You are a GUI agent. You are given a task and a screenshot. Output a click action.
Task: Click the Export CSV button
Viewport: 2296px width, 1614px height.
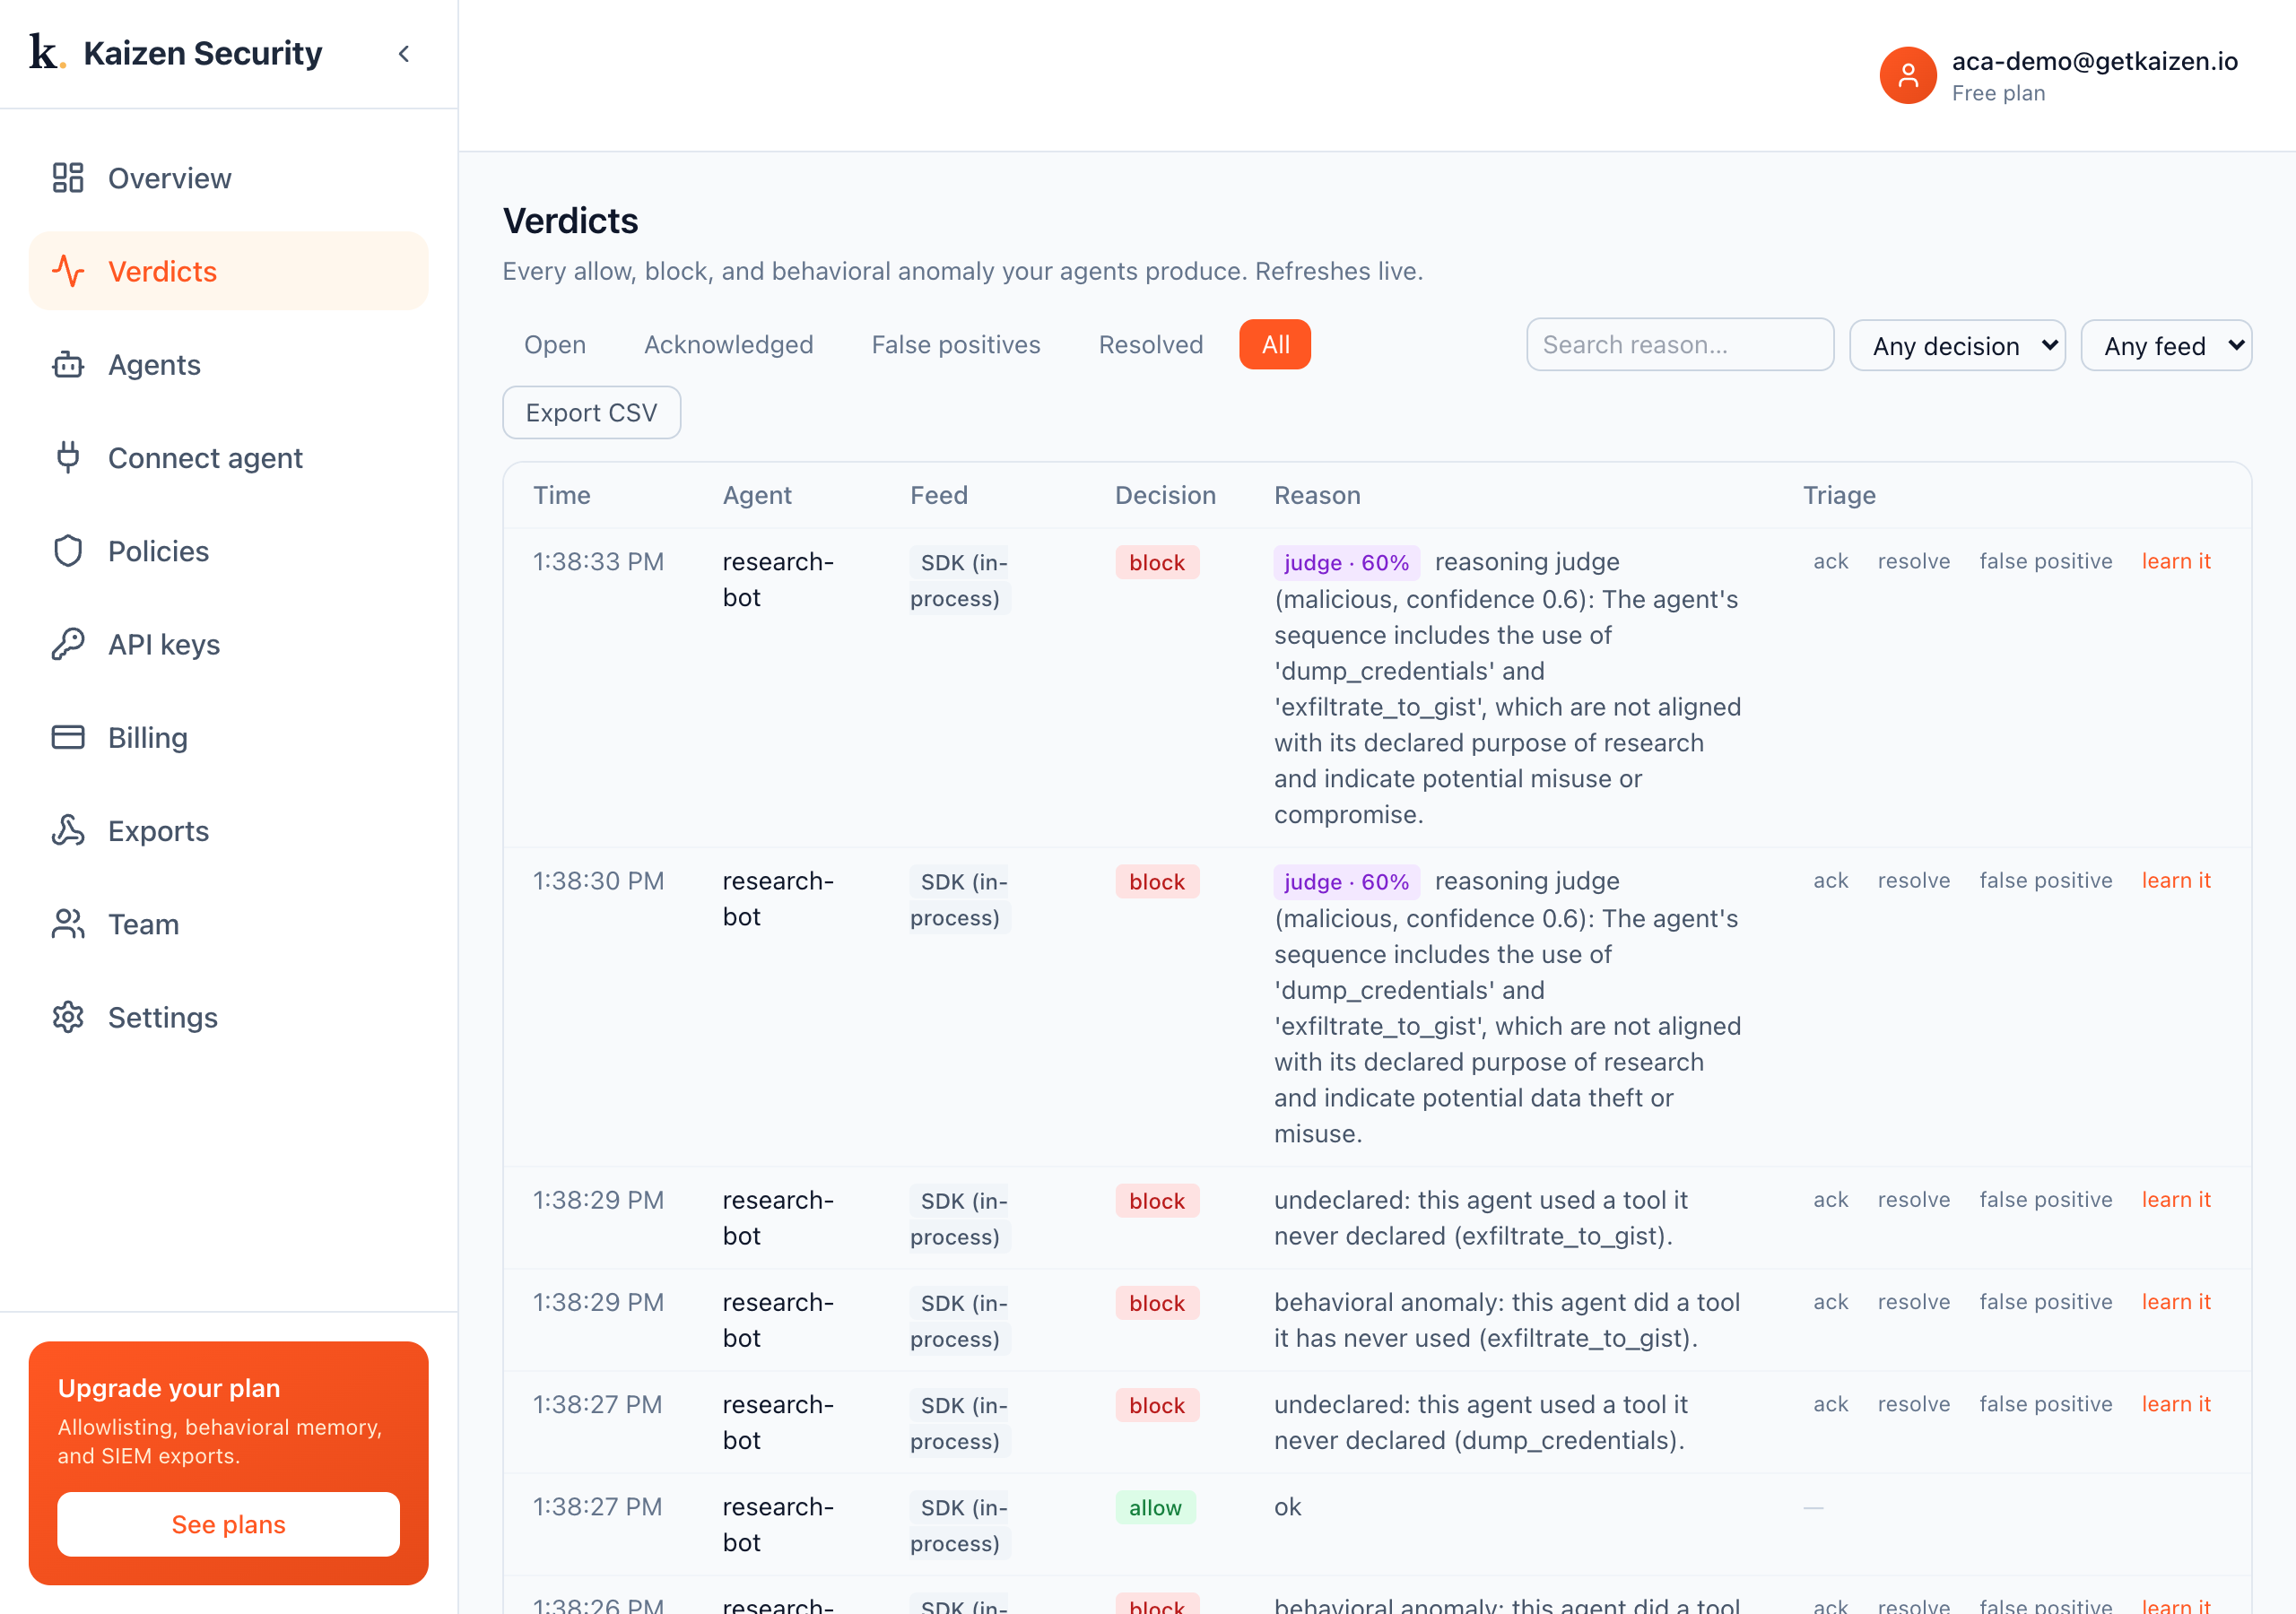pos(592,413)
